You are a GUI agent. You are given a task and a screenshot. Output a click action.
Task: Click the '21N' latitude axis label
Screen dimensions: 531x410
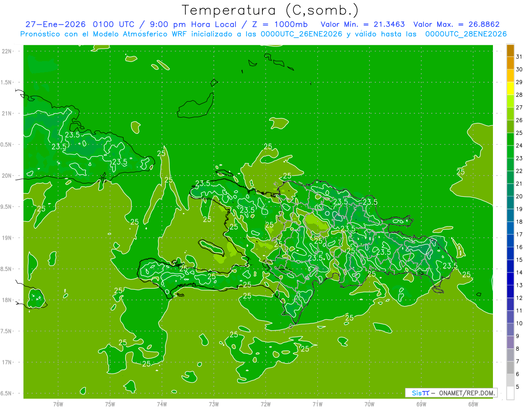point(7,113)
